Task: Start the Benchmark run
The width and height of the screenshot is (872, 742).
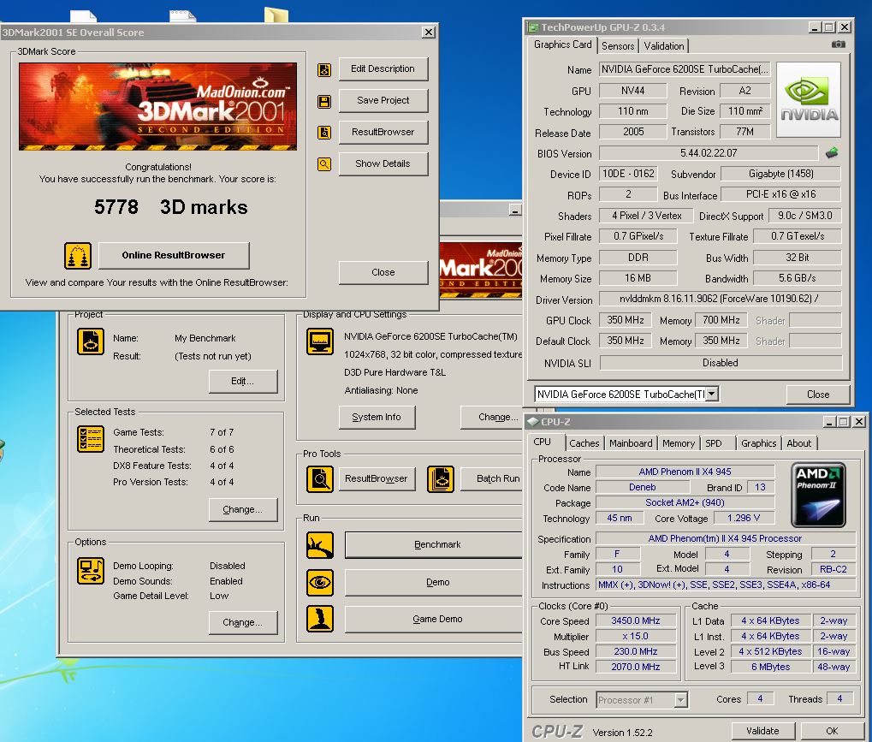Action: 434,545
